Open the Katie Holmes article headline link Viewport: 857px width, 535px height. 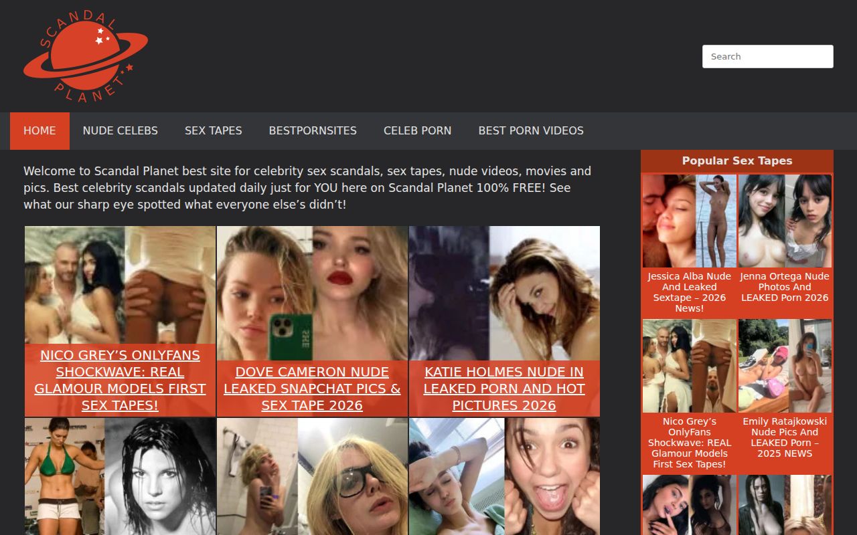click(x=503, y=389)
